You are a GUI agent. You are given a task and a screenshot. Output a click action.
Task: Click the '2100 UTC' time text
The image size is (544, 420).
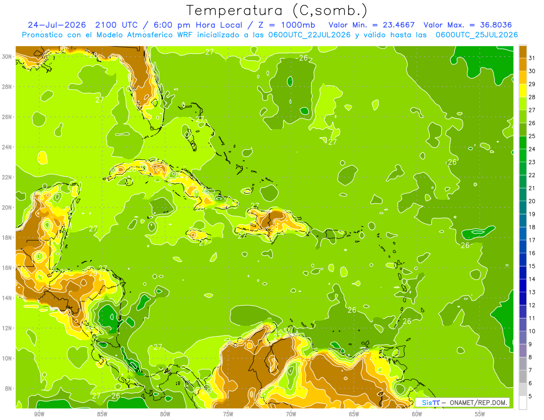[x=117, y=25]
